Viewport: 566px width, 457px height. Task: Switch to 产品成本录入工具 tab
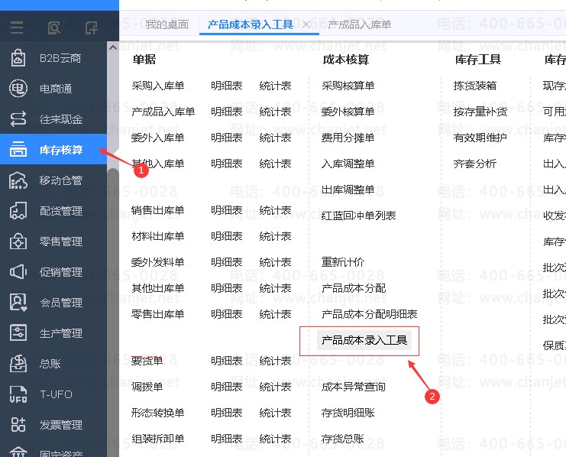click(x=250, y=24)
